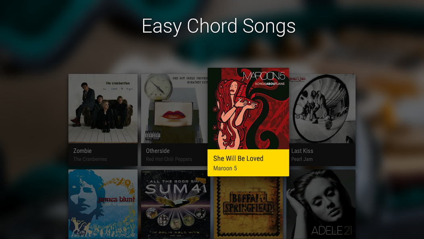The image size is (424, 239).
Task: Choose the Buffalo Springfield album cover
Action: [x=248, y=208]
